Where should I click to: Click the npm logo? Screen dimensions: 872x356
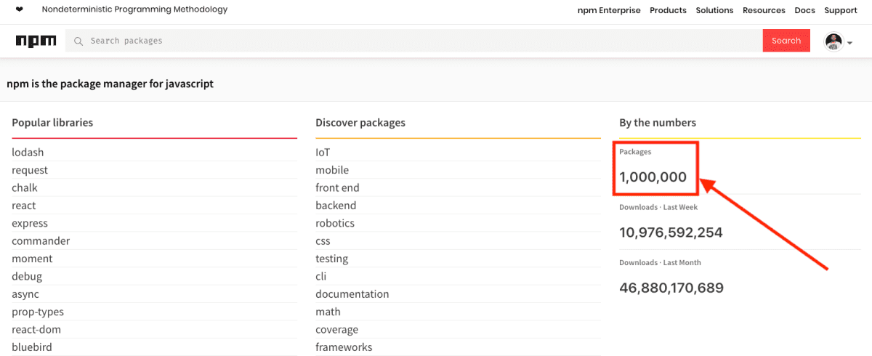36,41
